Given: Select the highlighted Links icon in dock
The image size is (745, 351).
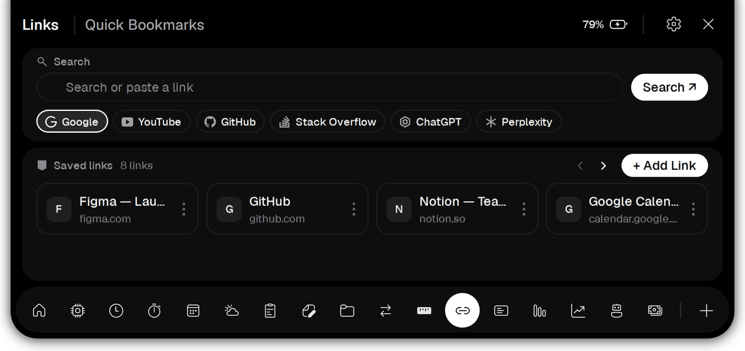Looking at the screenshot, I should (463, 311).
